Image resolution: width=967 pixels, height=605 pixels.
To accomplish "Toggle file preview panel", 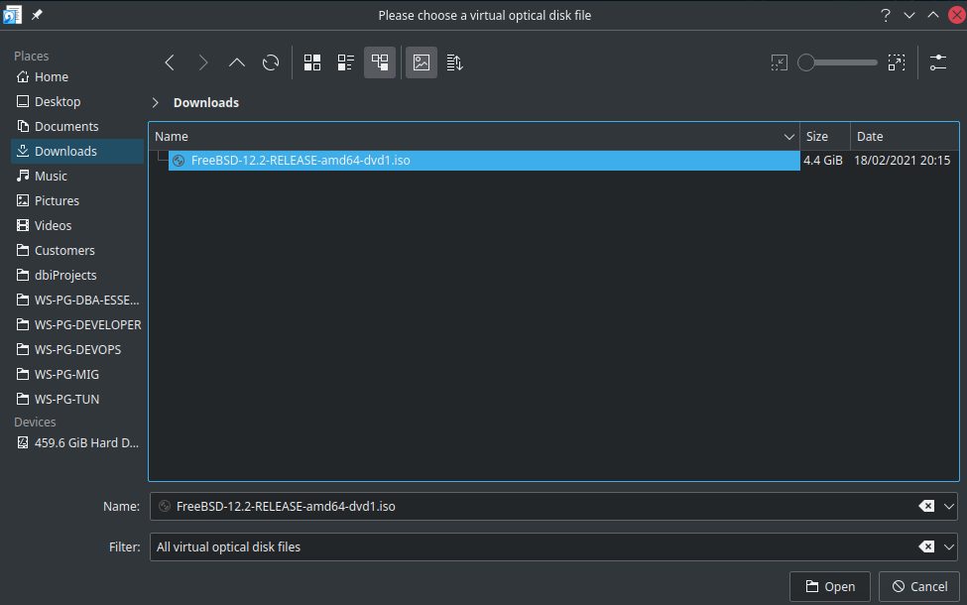I will 422,62.
